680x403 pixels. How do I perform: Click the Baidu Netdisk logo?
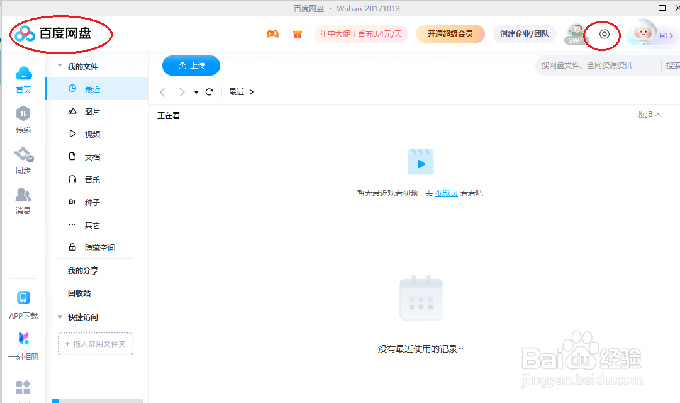52,33
